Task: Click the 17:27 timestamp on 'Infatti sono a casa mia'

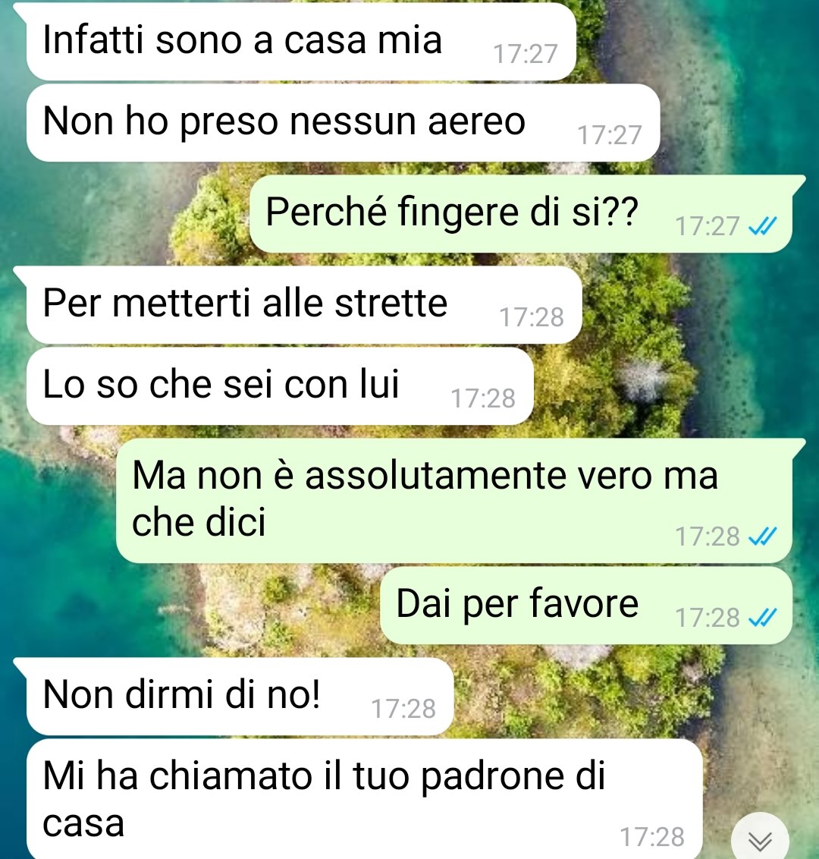Action: click(x=525, y=54)
